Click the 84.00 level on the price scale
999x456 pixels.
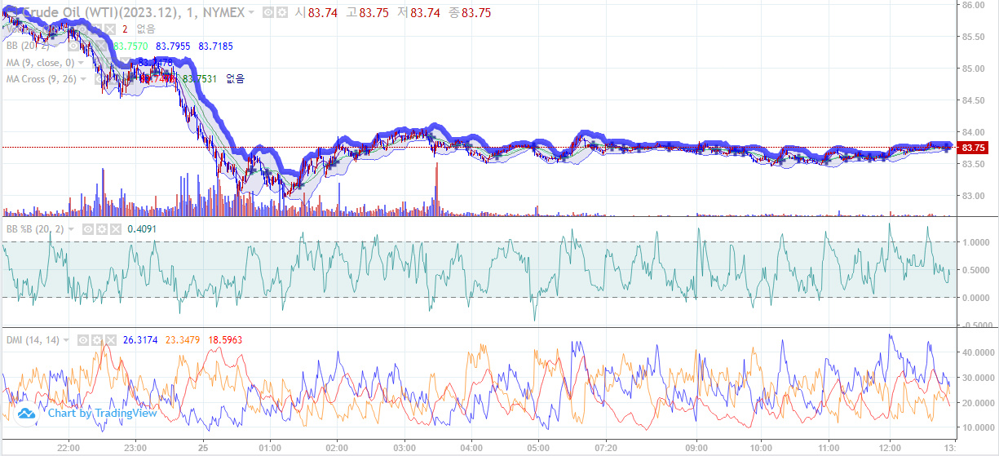pos(974,132)
